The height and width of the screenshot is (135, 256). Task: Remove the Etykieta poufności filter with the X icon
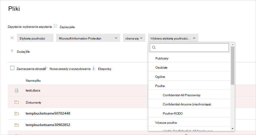[12, 38]
